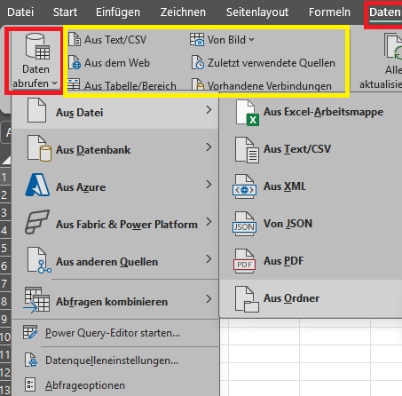Click the Datenquelleneinstellungen gear icon

(x=31, y=360)
